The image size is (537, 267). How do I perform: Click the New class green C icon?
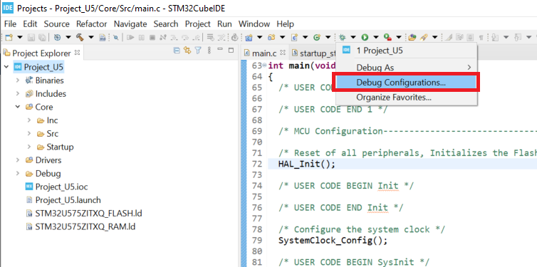pos(317,37)
